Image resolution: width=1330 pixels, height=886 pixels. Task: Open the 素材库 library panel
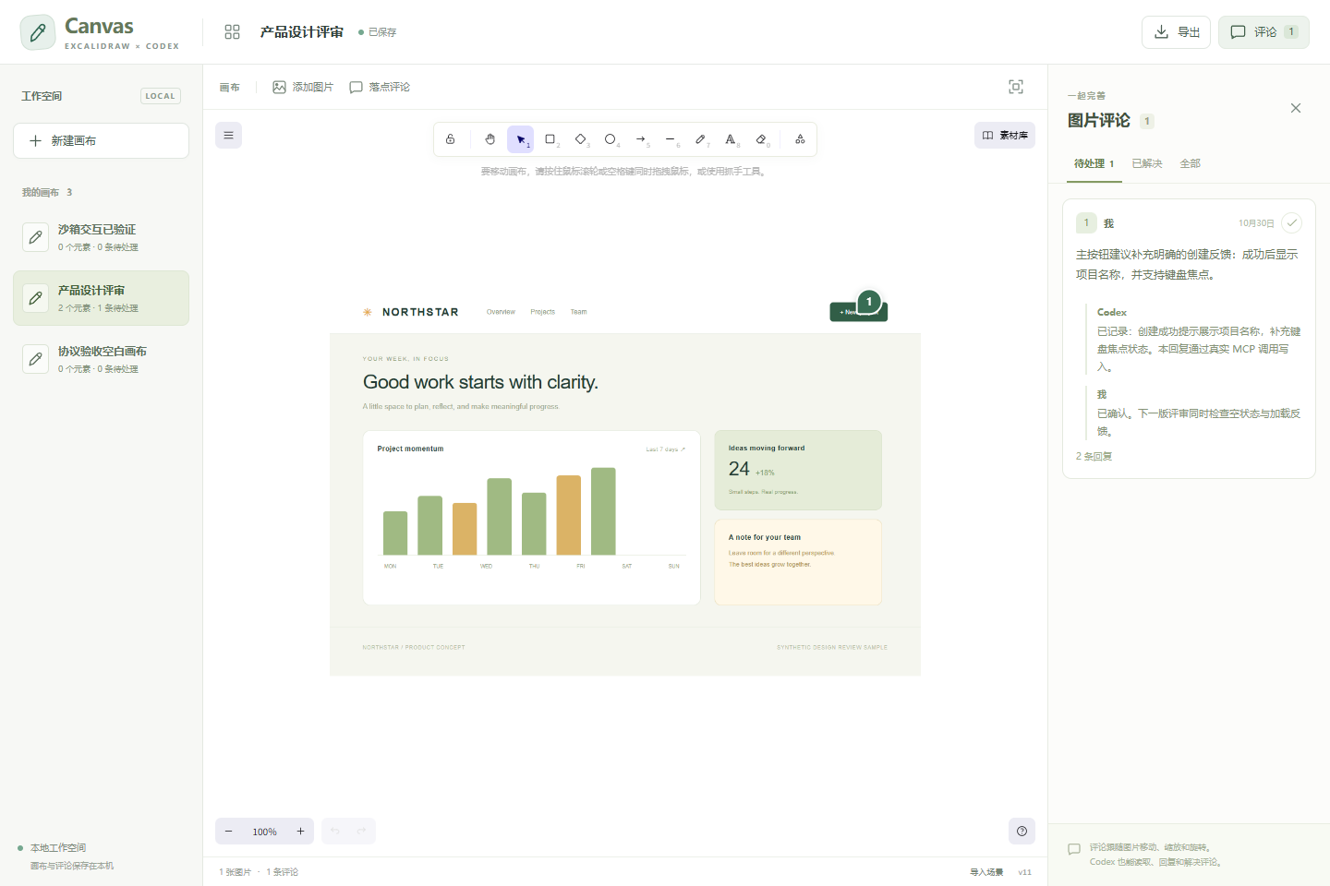pyautogui.click(x=1005, y=136)
